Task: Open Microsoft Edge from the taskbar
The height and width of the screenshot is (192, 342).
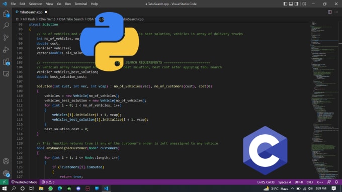Action: (60, 188)
